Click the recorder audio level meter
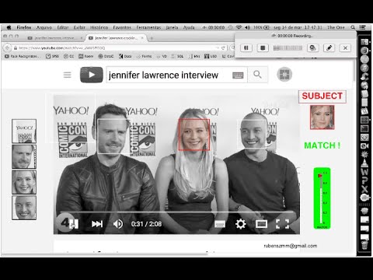 point(288,48)
